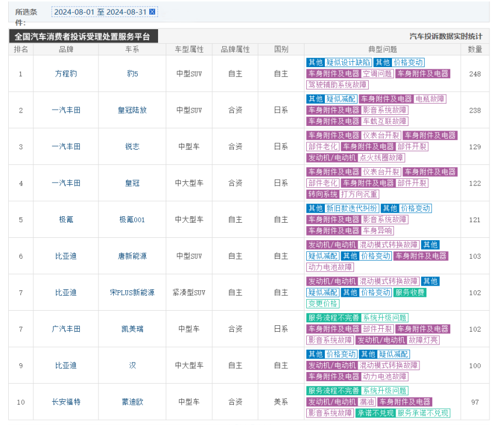
Task: Click the 车型属性 column header
Action: [189, 49]
